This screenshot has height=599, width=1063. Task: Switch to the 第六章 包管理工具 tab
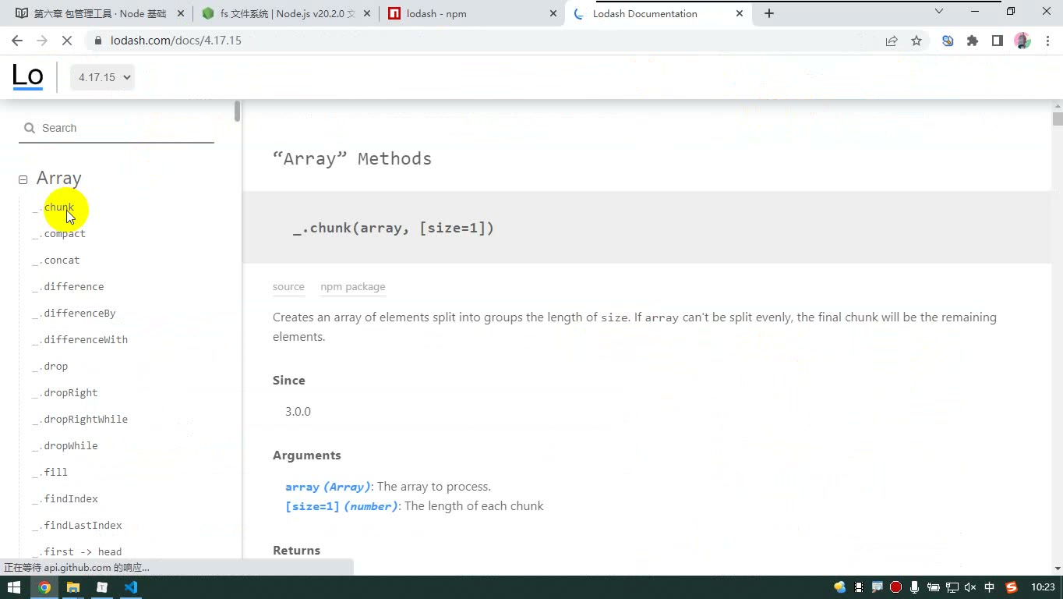(x=98, y=13)
